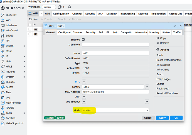Click the MAC Address input field

pos(115,92)
